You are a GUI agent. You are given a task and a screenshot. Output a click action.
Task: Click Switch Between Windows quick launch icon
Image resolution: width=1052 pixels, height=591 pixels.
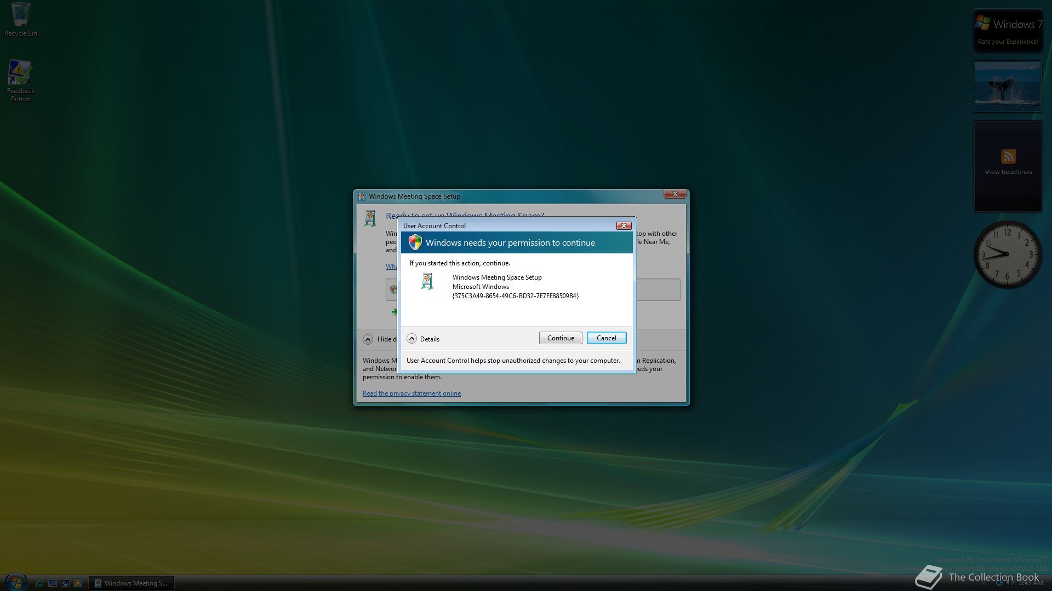click(65, 583)
